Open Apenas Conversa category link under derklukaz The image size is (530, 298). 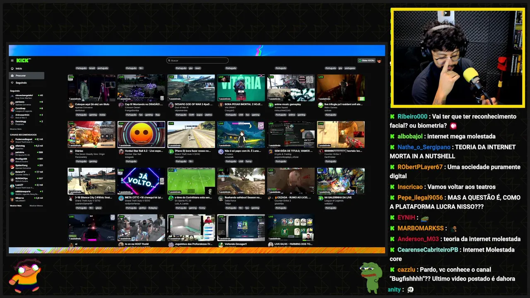tap(83, 108)
